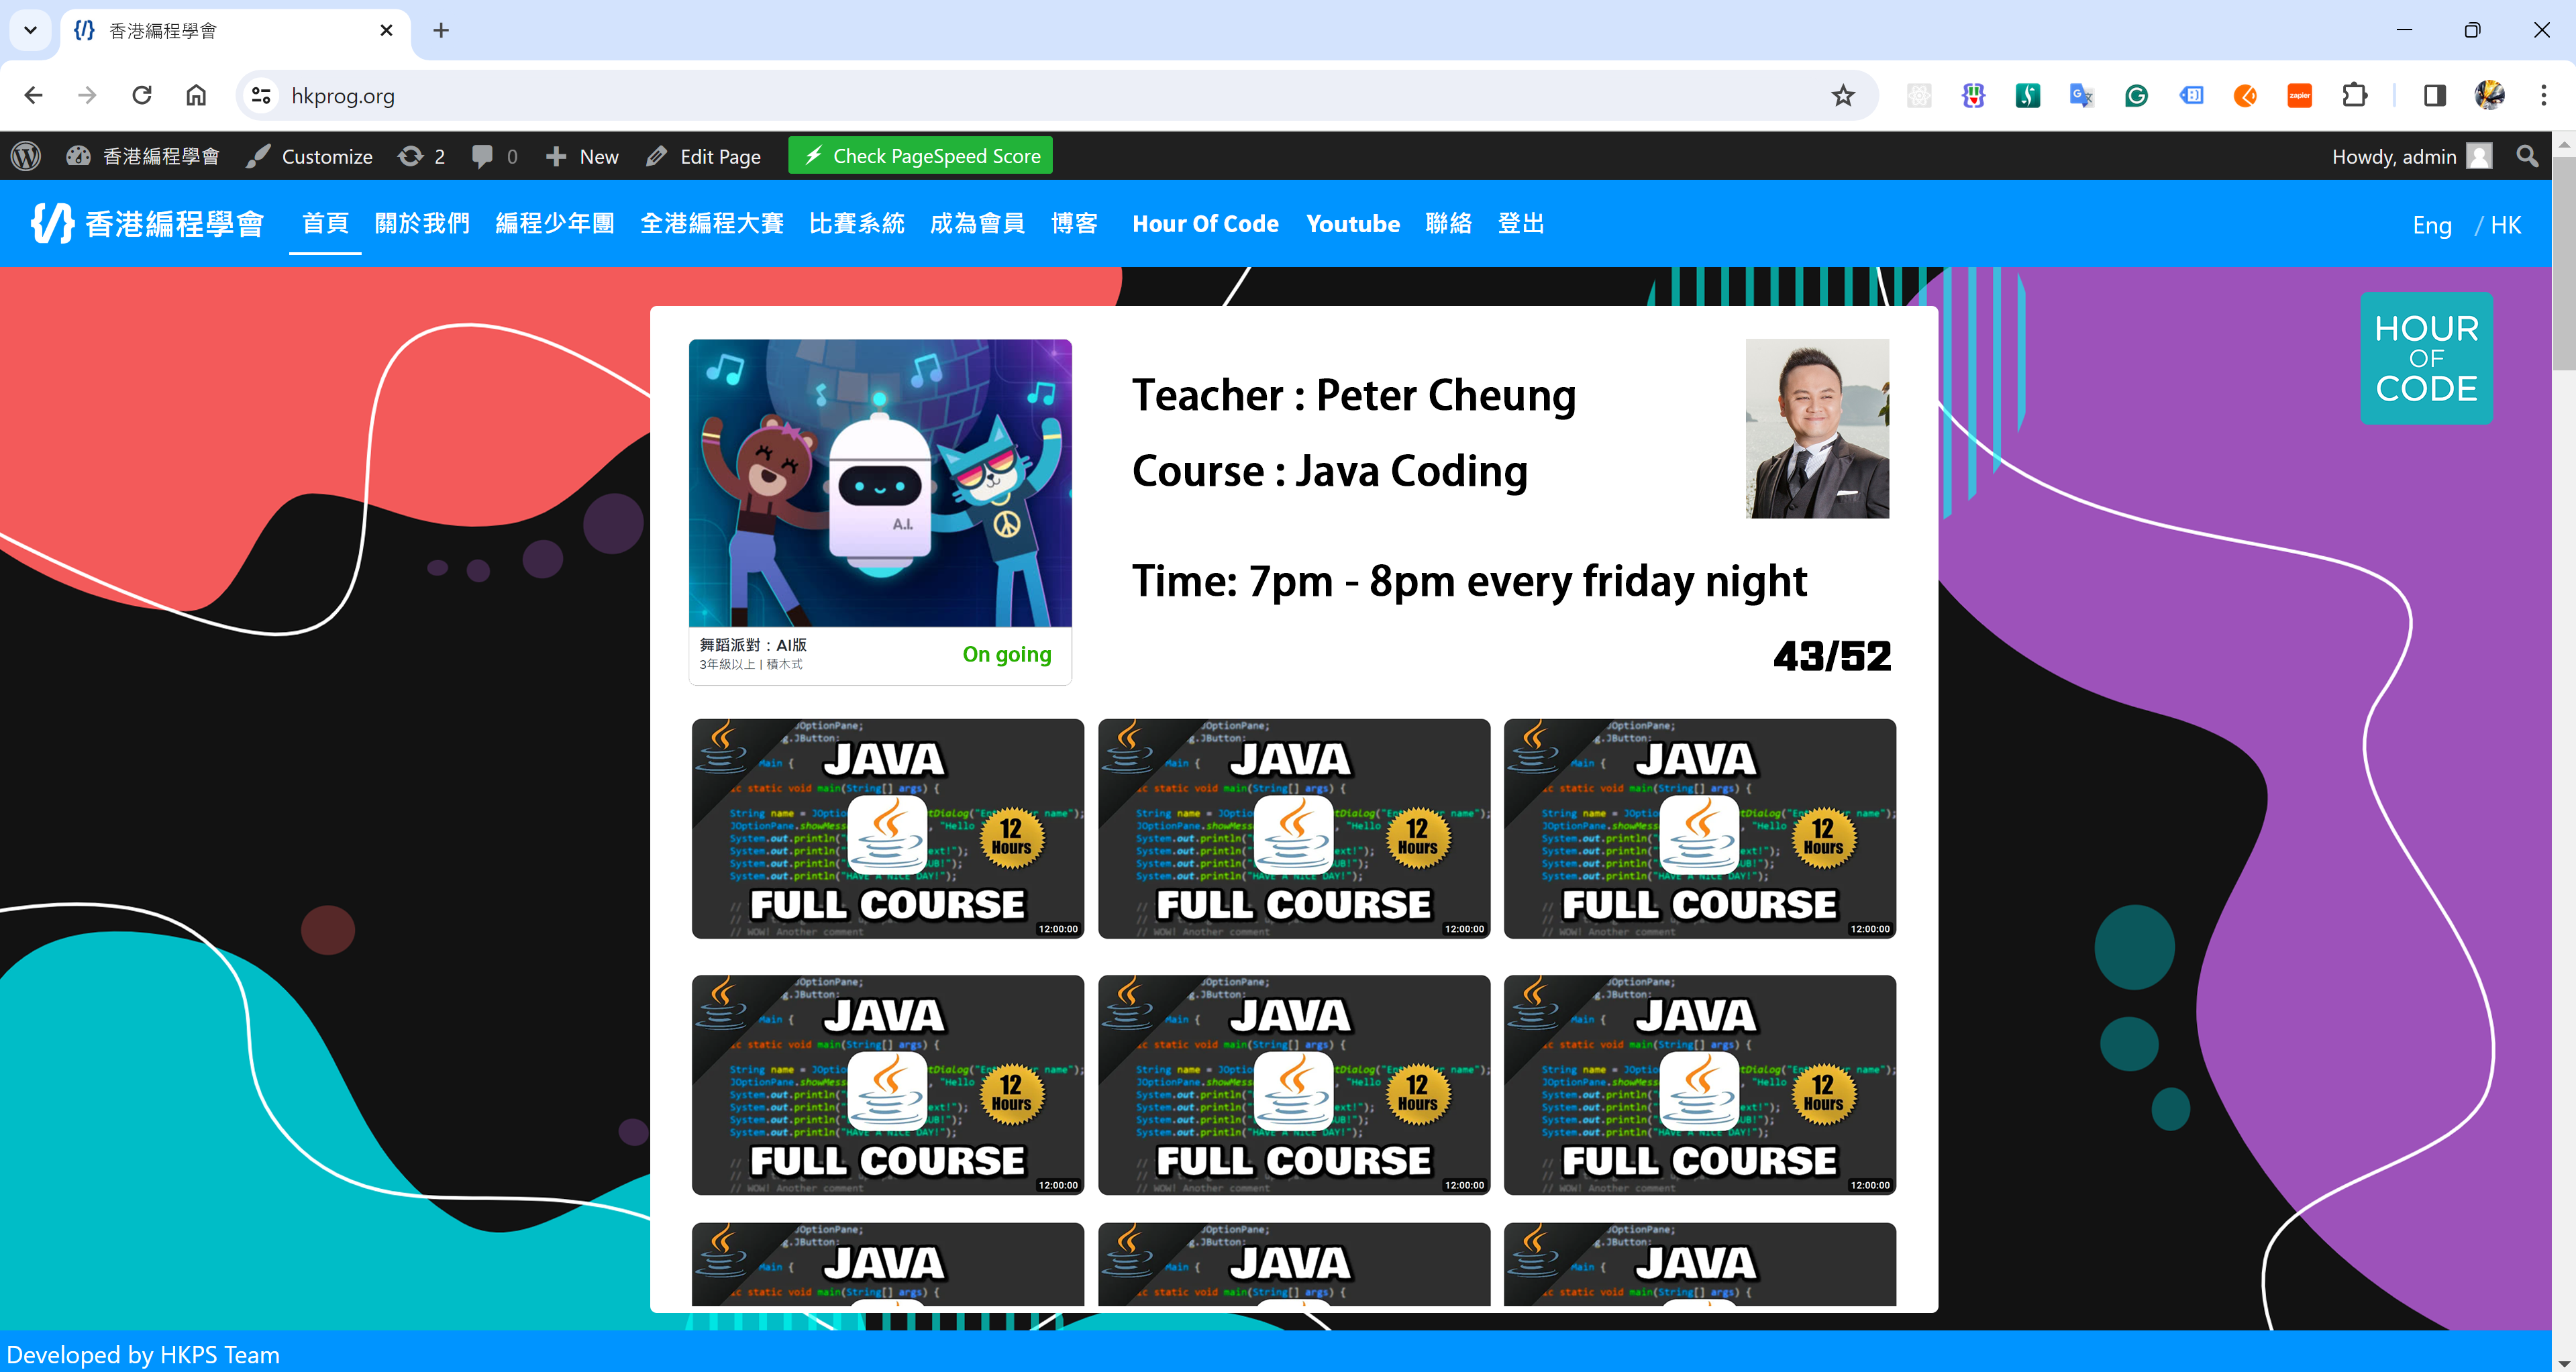Open the browser home page
2576x1372 pixels.
click(x=196, y=95)
